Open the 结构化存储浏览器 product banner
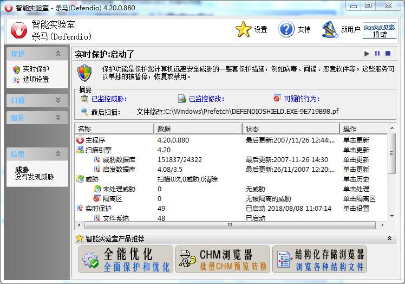This screenshot has width=405, height=284. pyautogui.click(x=320, y=260)
